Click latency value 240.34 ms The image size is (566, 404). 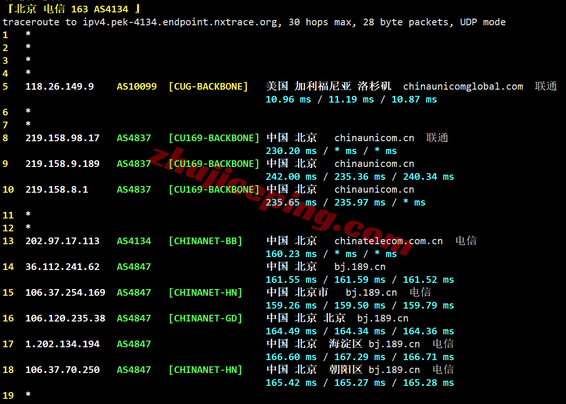(x=429, y=177)
